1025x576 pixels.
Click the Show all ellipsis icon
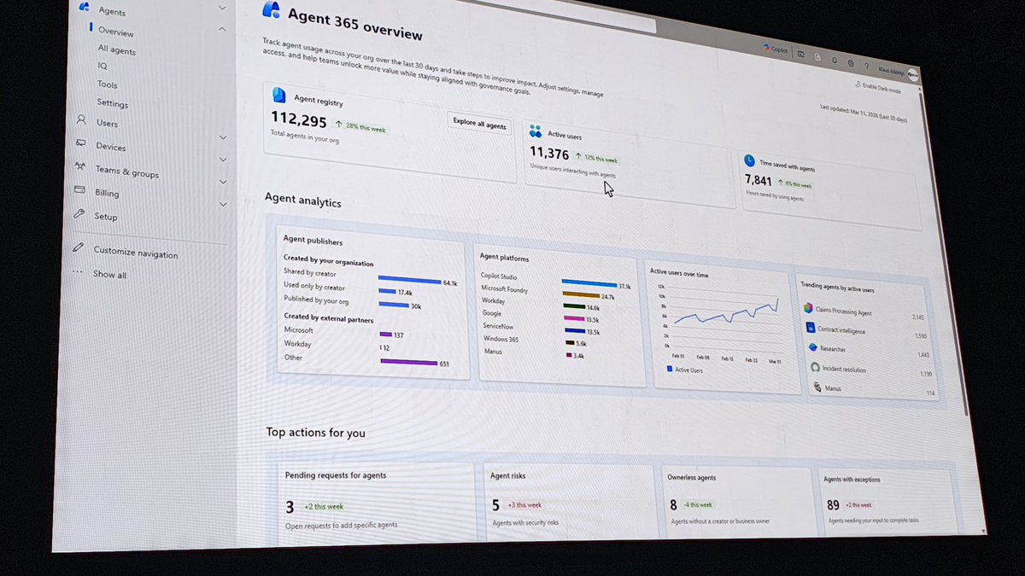click(78, 272)
